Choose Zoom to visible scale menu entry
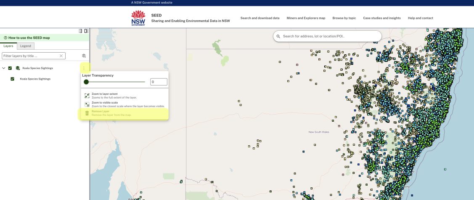Viewport: 474px width, 200px height. [124, 104]
